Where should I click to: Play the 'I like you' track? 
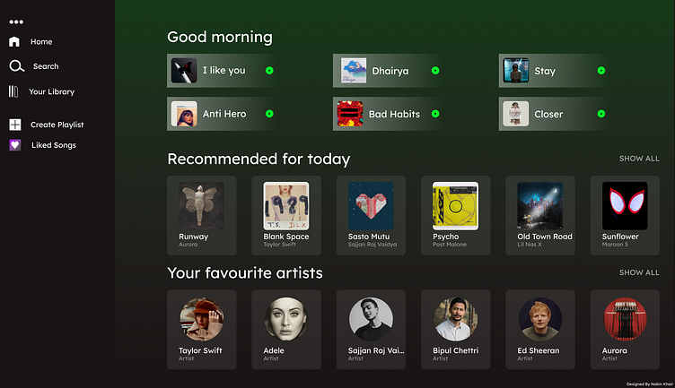click(269, 70)
